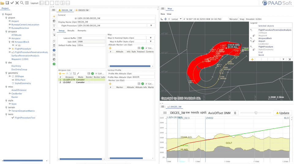This screenshot has height=164, width=294.
Task: Switch to Remarks tab
Action: coord(82,31)
